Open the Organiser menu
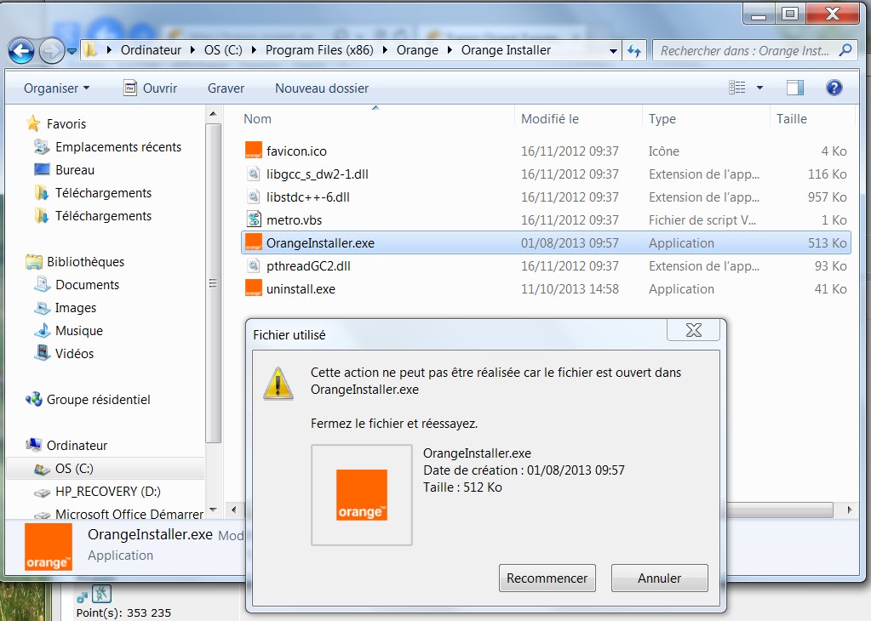Screen dimensions: 871x621 click(56, 88)
